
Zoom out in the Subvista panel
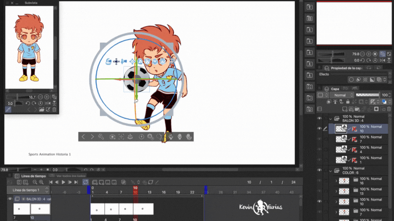coord(40,97)
